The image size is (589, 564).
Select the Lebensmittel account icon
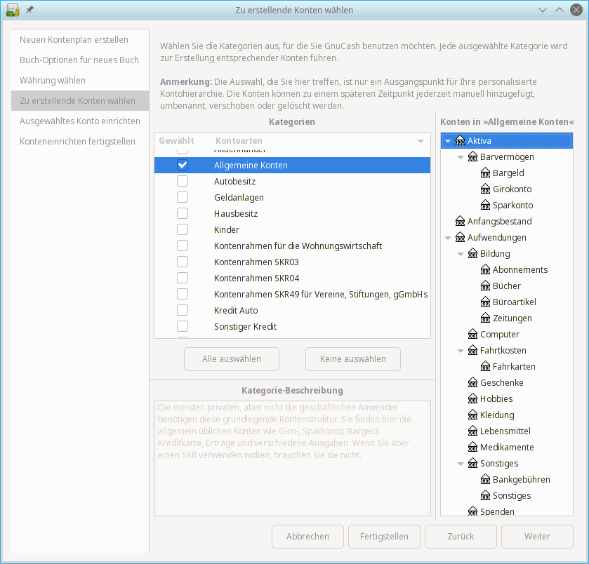click(473, 431)
